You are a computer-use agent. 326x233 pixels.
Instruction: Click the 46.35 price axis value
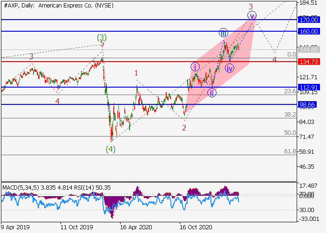[x=306, y=167]
